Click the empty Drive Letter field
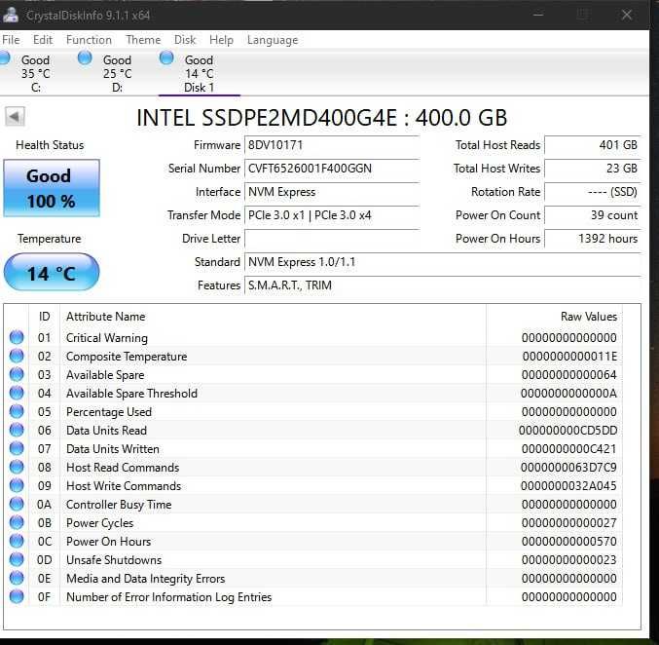The height and width of the screenshot is (645, 659). pyautogui.click(x=332, y=239)
